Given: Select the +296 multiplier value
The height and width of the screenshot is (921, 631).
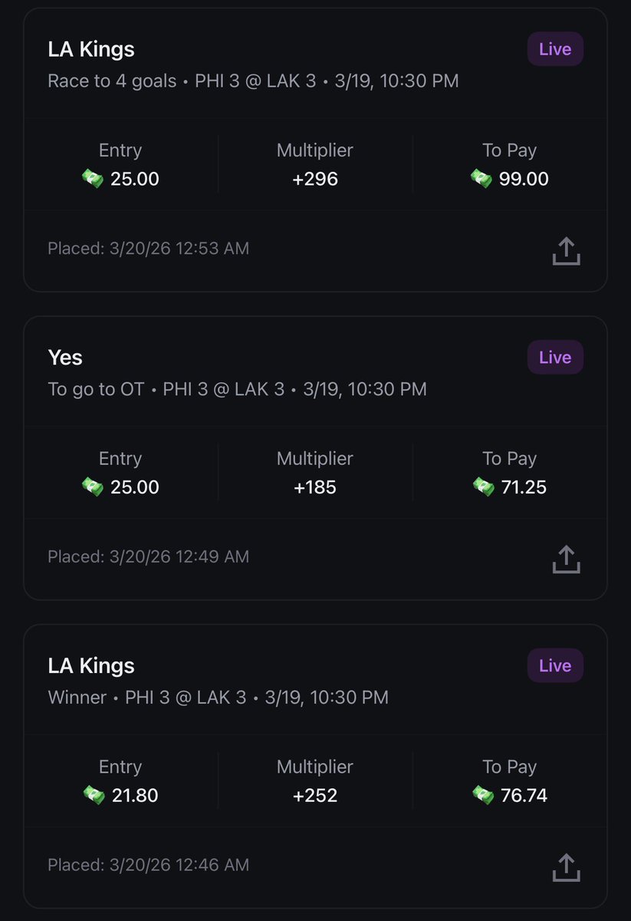Looking at the screenshot, I should point(315,180).
